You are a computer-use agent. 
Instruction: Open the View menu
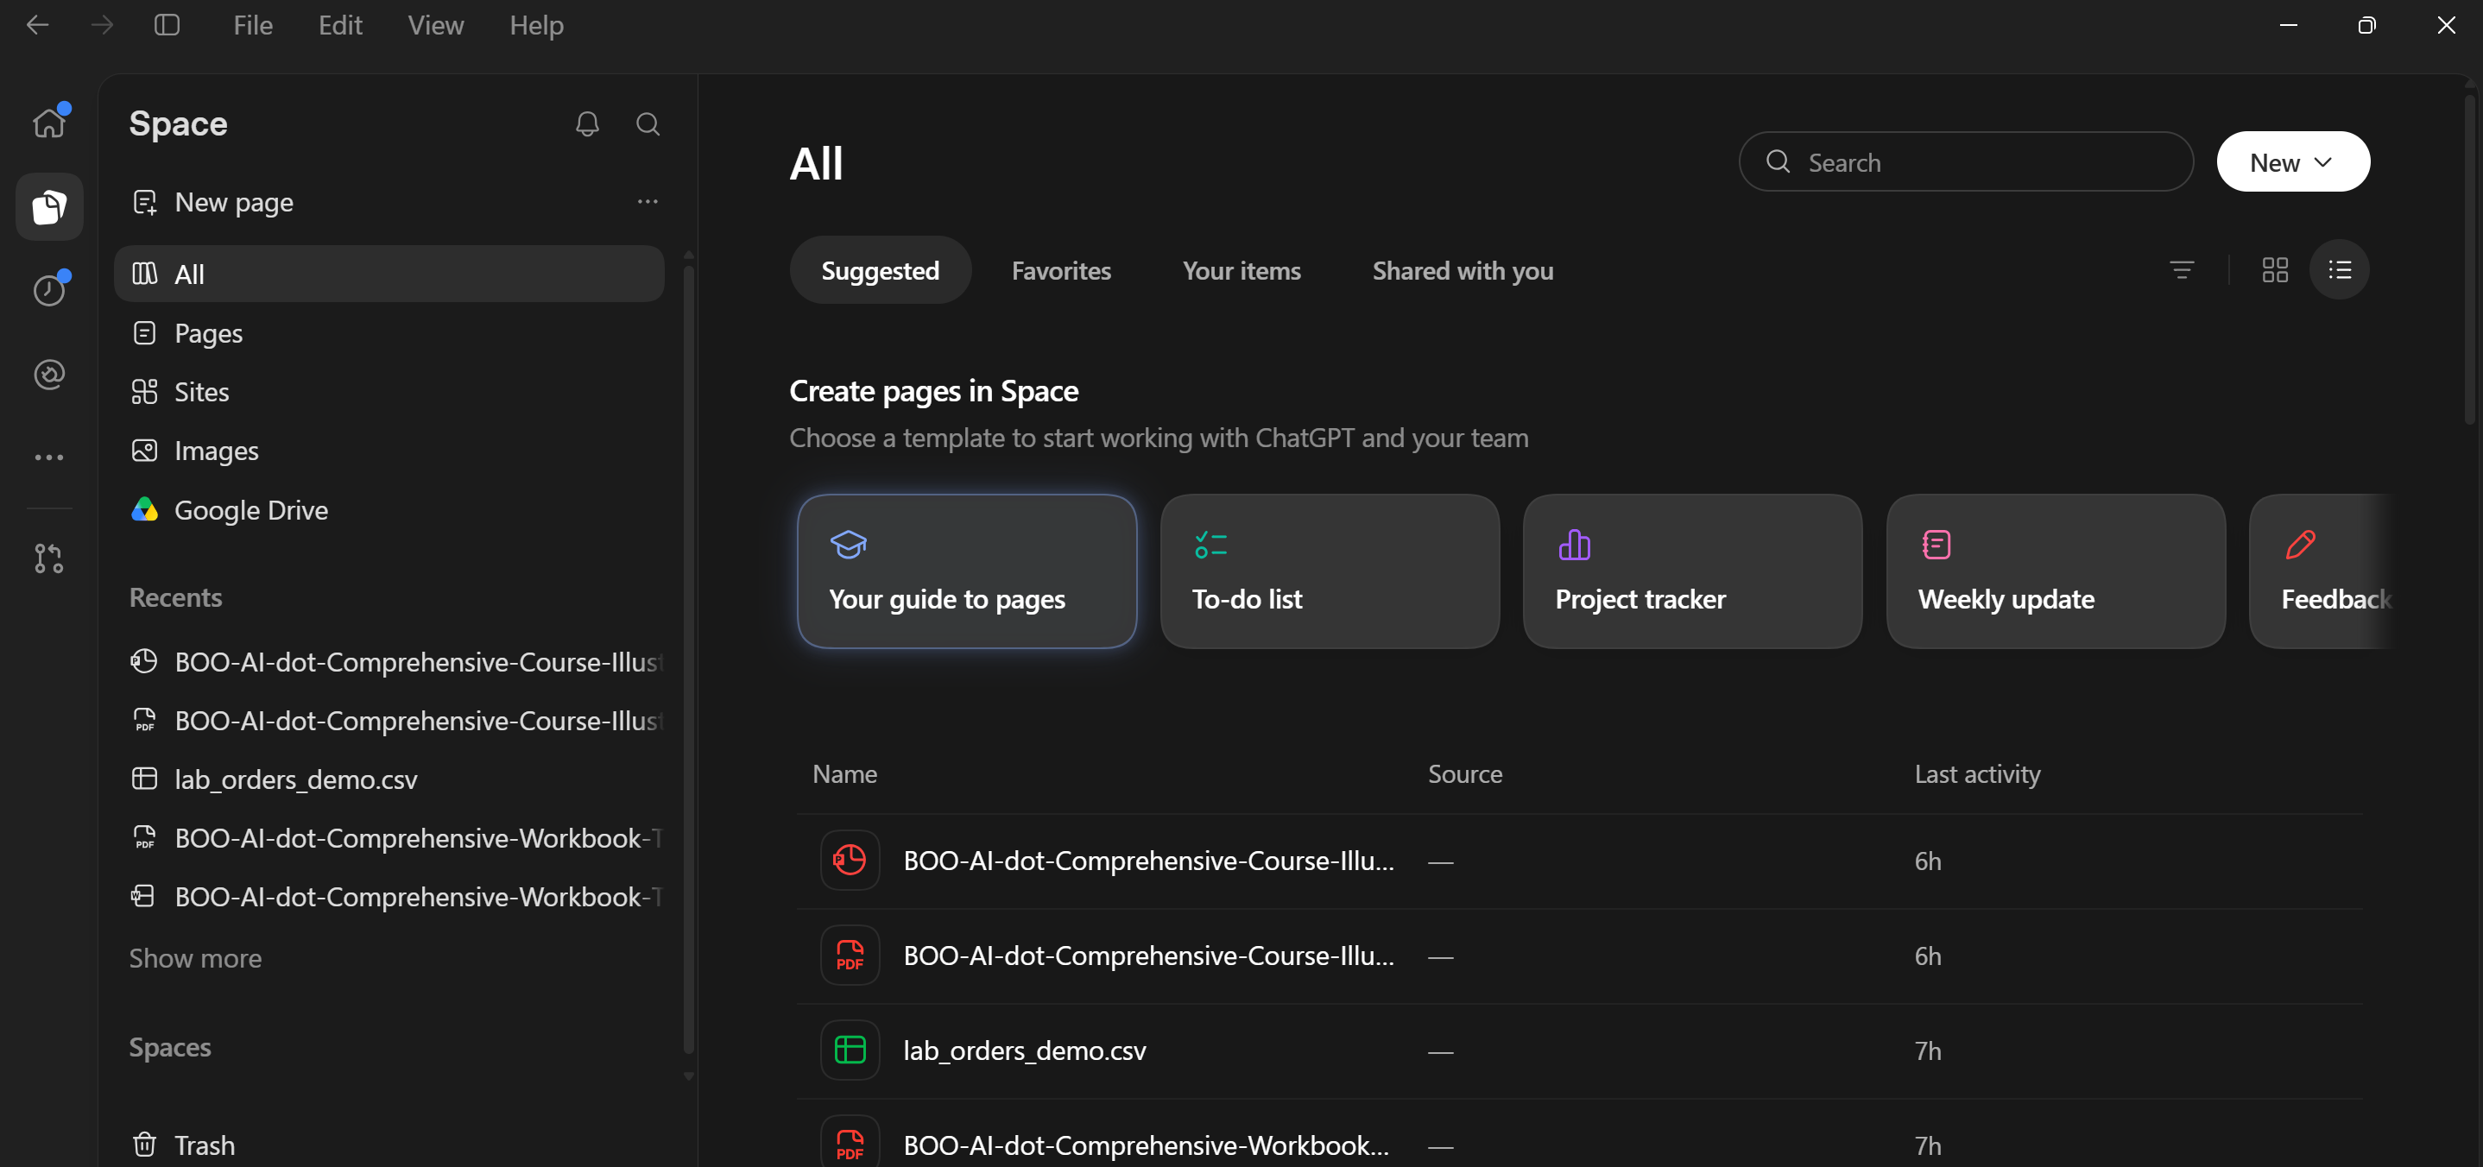point(436,25)
